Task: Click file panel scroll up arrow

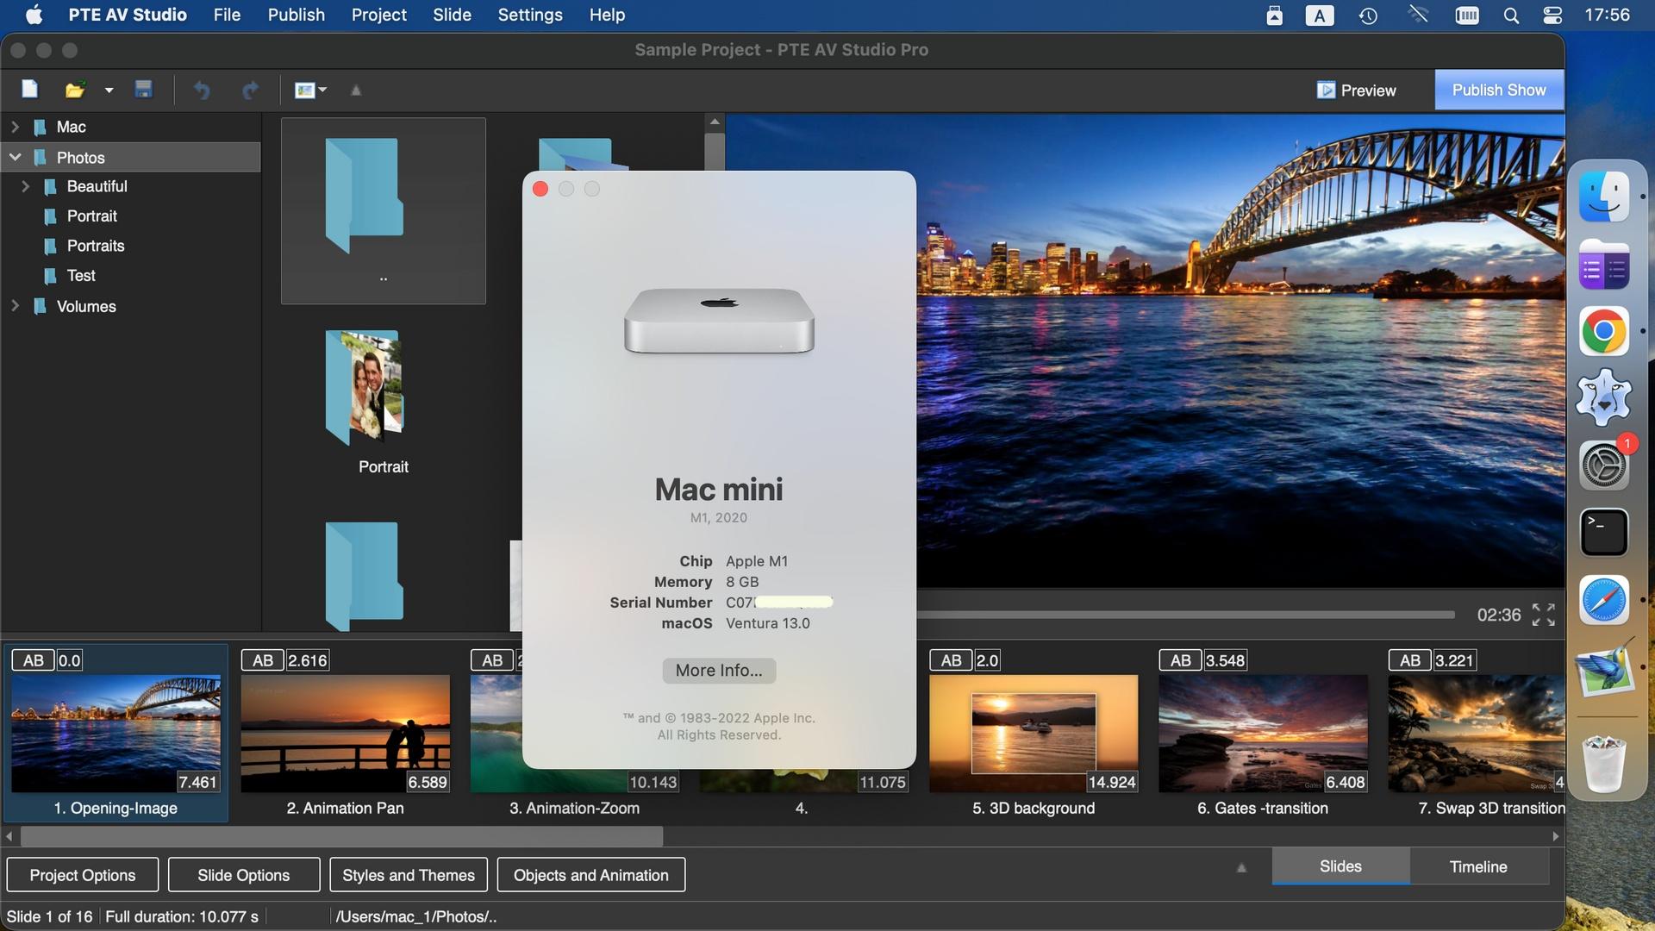Action: click(x=714, y=122)
